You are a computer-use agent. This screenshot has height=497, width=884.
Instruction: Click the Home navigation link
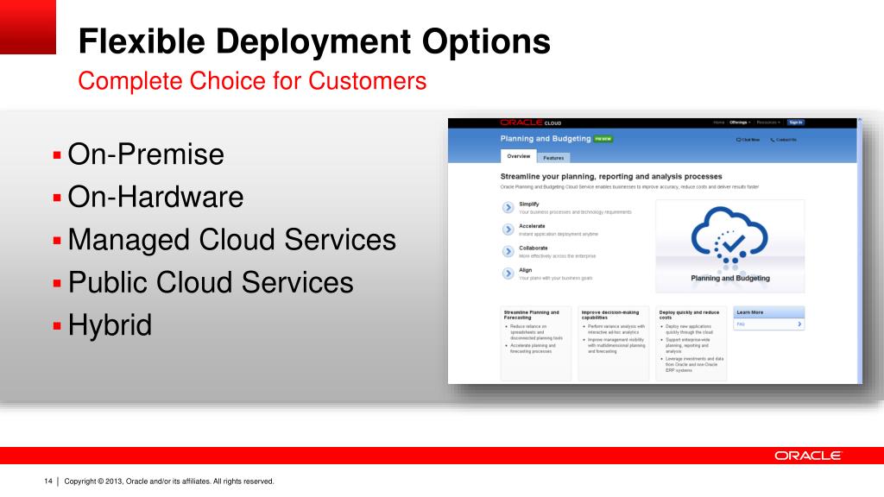[x=718, y=123]
